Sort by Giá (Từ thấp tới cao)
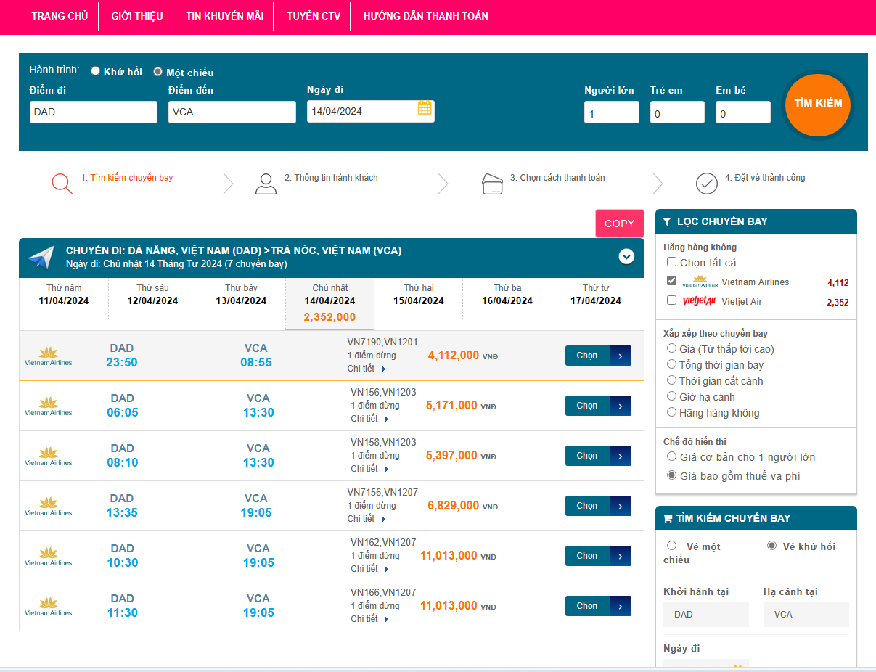 click(671, 349)
